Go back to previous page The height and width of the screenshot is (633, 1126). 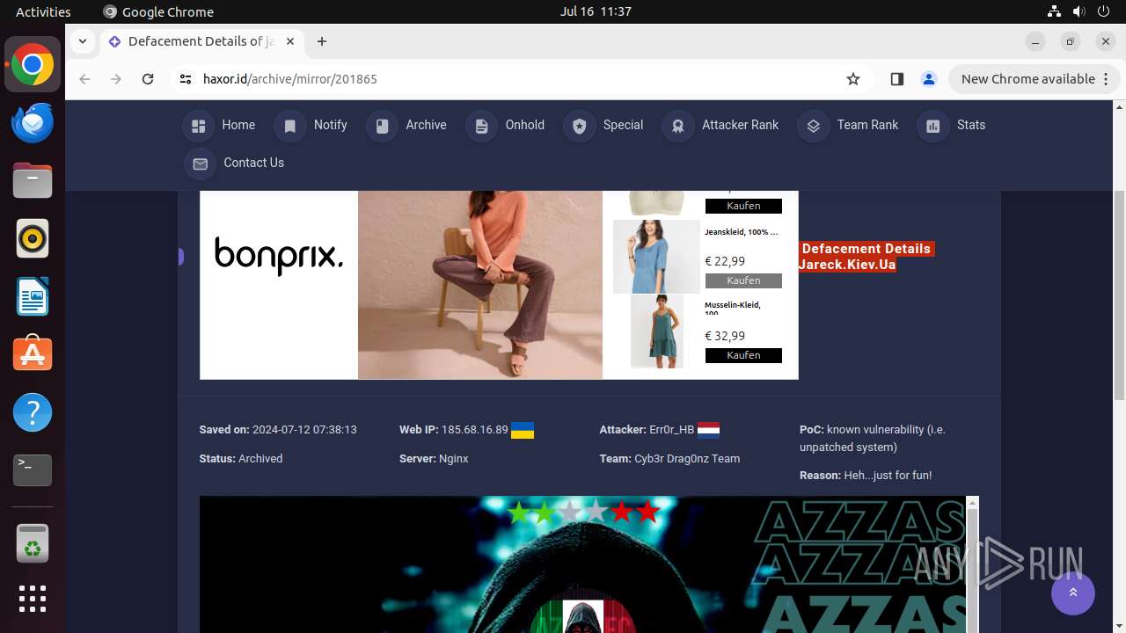[x=84, y=79]
